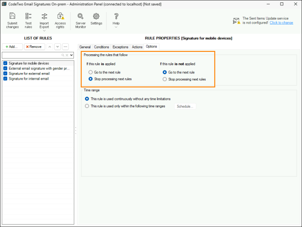The height and width of the screenshot is (227, 302).
Task: Switch to the Conditions tab
Action: tap(101, 47)
